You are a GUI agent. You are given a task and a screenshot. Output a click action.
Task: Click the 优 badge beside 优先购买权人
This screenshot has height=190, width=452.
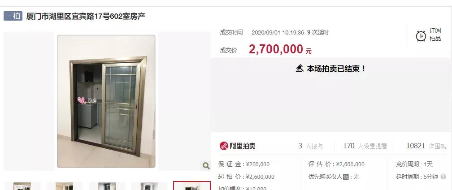346,177
